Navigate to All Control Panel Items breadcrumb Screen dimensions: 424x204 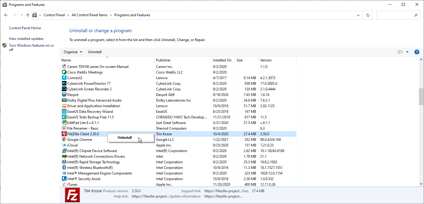click(x=89, y=15)
